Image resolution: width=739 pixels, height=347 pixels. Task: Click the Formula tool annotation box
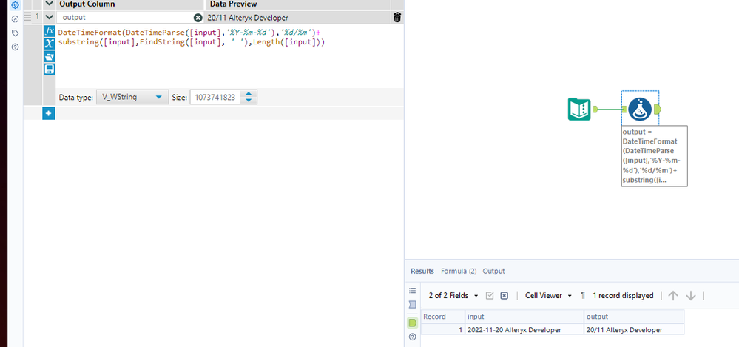[654, 155]
